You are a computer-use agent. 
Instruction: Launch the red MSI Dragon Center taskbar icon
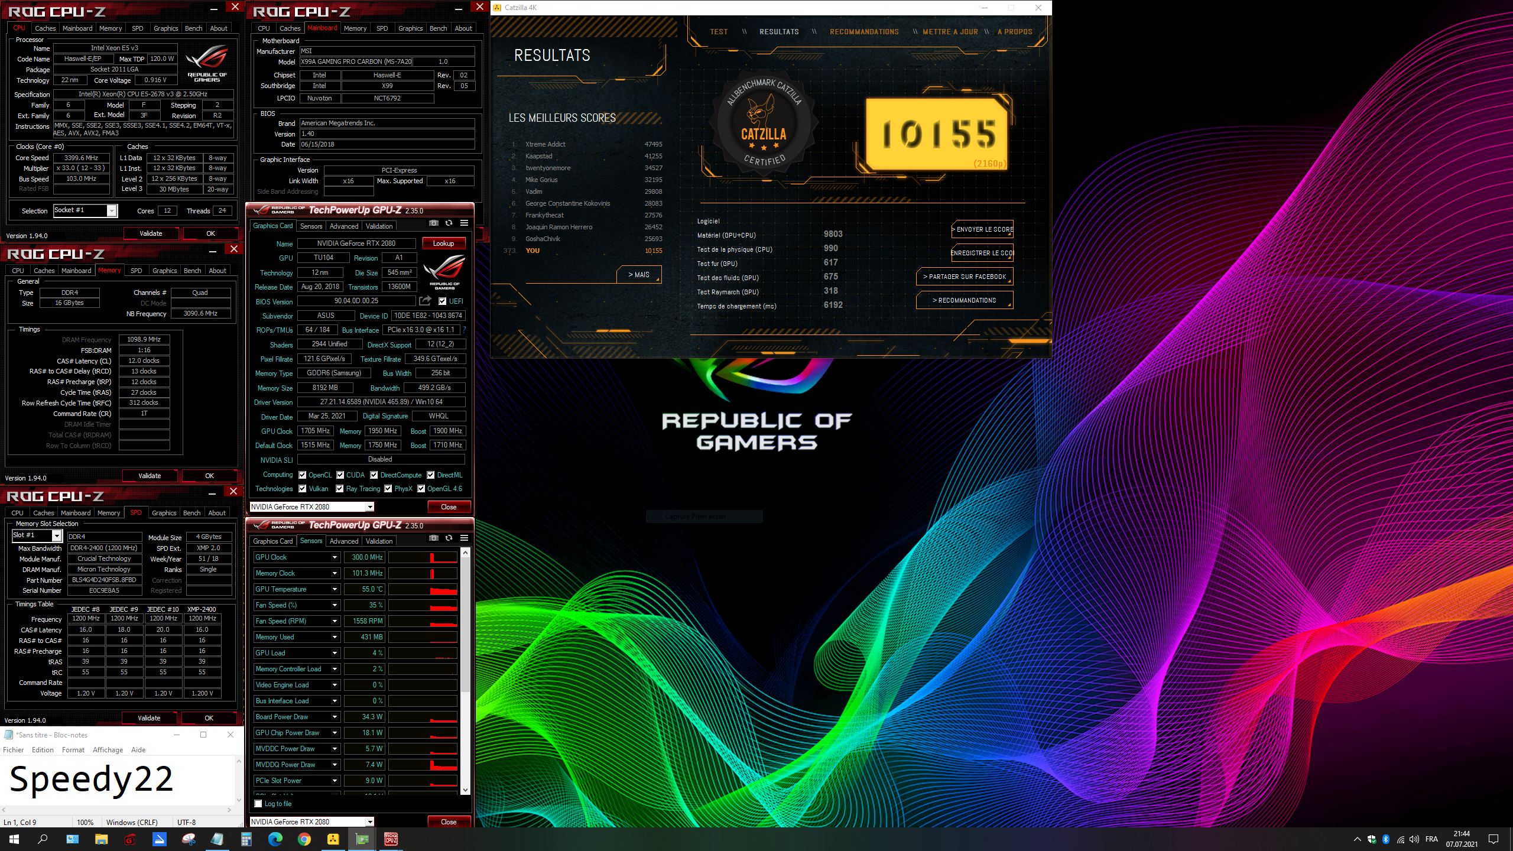click(x=130, y=839)
